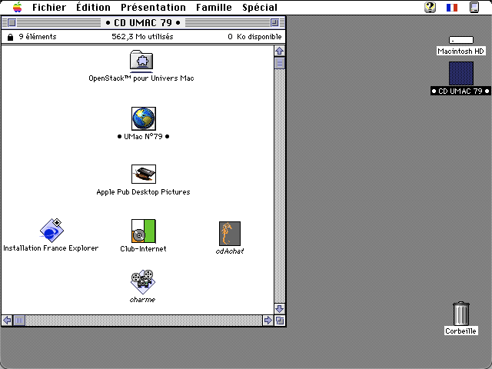492x369 pixels.
Task: Open the French flag keyboard menu
Action: click(x=452, y=7)
